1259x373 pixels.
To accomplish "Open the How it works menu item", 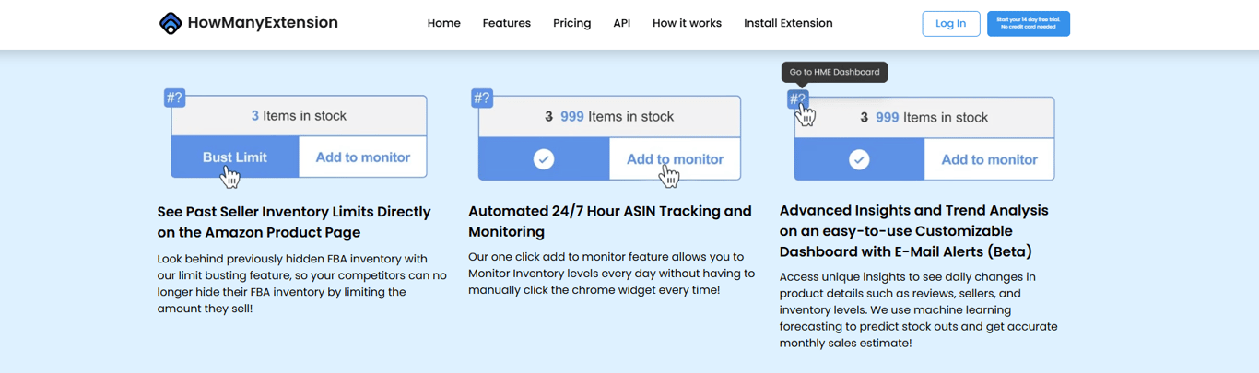I will pos(687,23).
